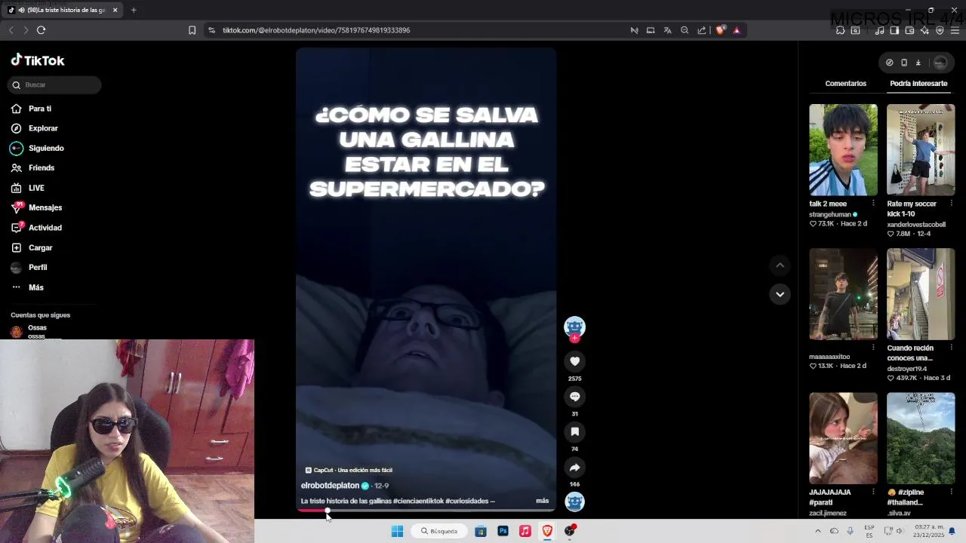Viewport: 966px width, 543px height.
Task: Click the browser address bar URL
Action: [316, 30]
